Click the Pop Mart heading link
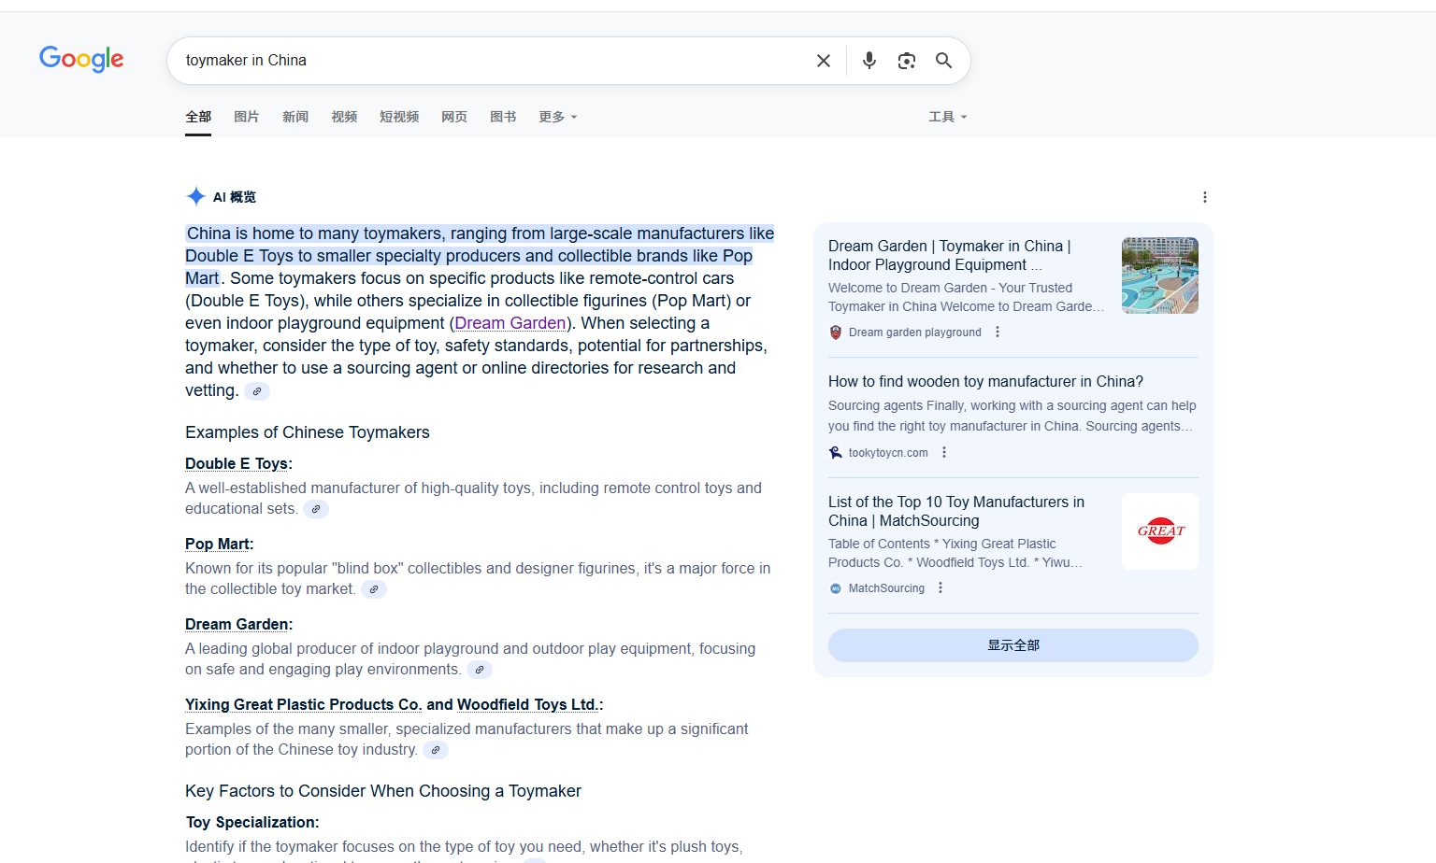 pos(217,544)
